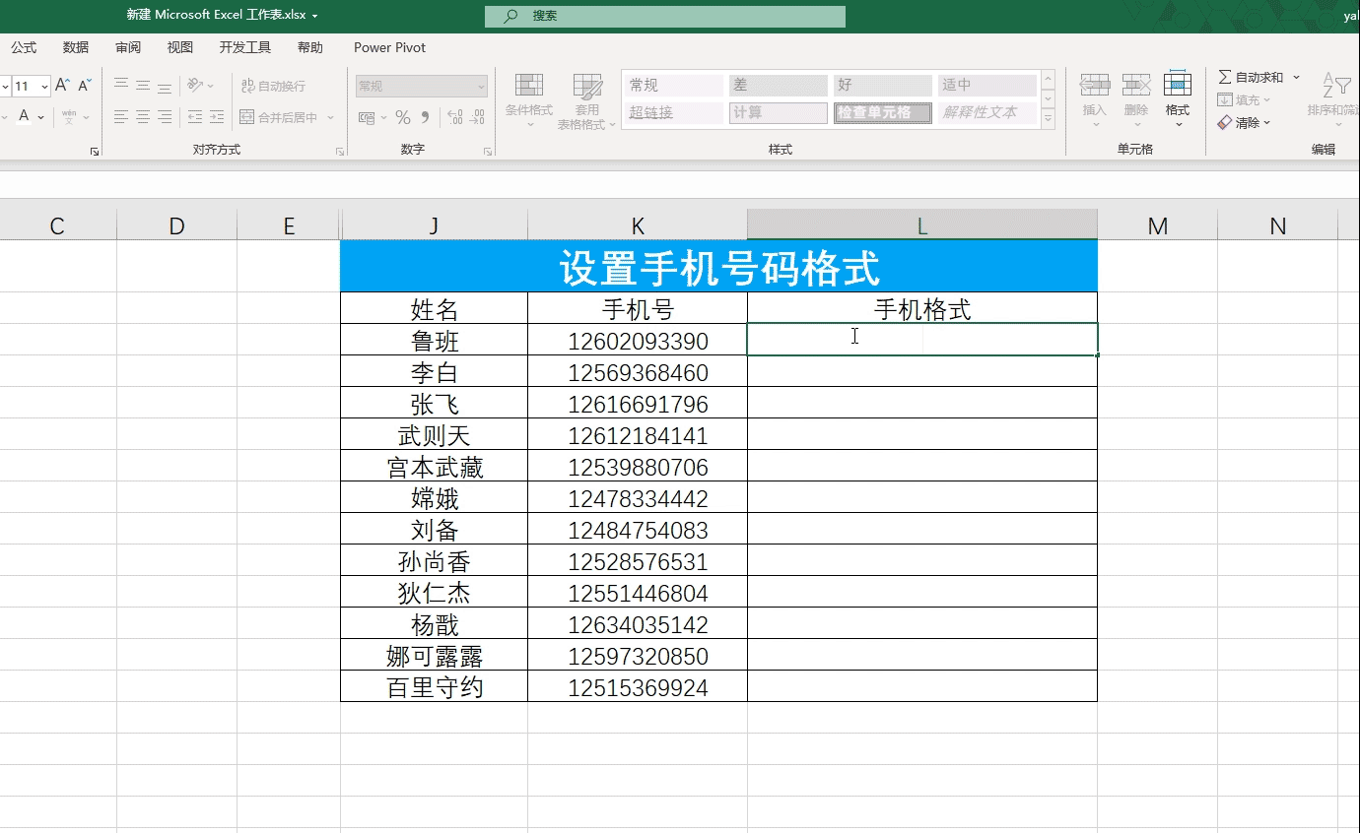The image size is (1360, 833).
Task: Click the Decrease Font Size icon
Action: [85, 86]
